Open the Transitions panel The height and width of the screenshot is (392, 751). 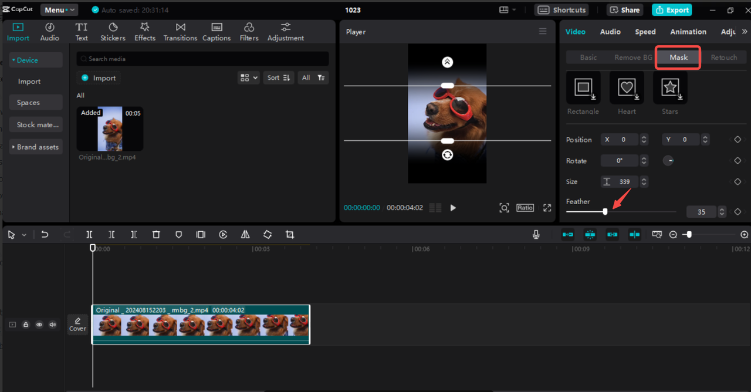tap(180, 32)
